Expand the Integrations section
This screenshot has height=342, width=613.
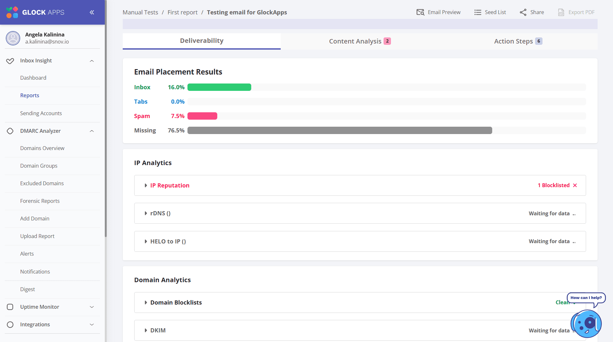coord(92,324)
